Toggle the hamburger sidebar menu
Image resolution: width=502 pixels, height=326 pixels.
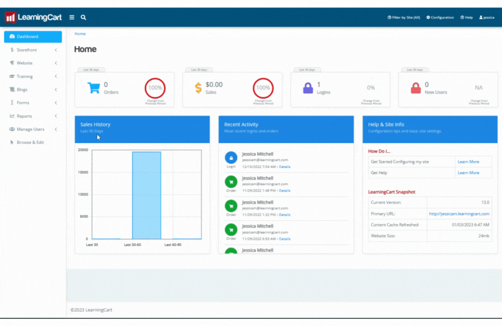(72, 17)
